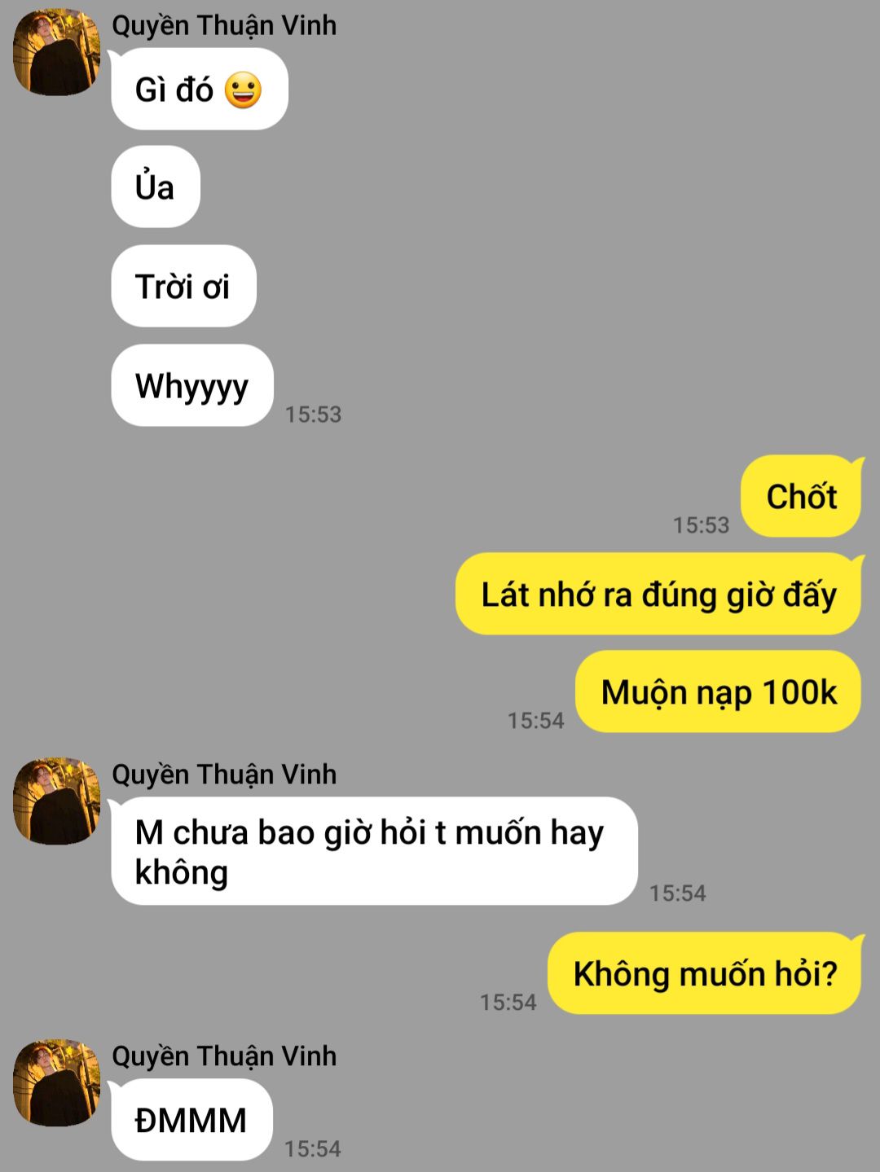Tap the top profile avatar thumbnail
Image resolution: width=880 pixels, height=1172 pixels.
pos(56,52)
